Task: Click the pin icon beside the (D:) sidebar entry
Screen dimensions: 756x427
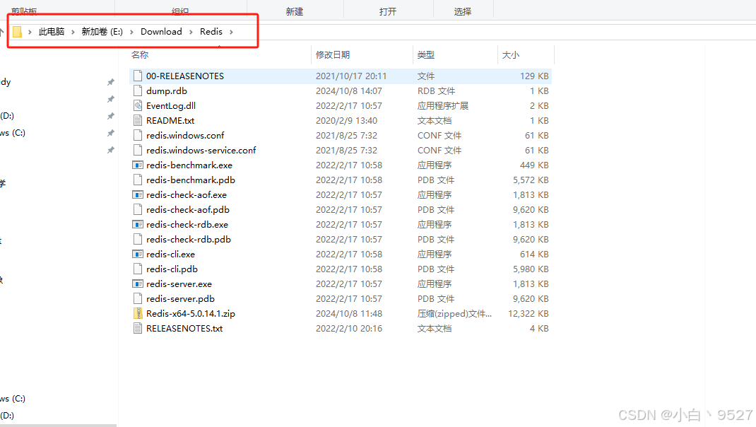Action: pos(111,116)
